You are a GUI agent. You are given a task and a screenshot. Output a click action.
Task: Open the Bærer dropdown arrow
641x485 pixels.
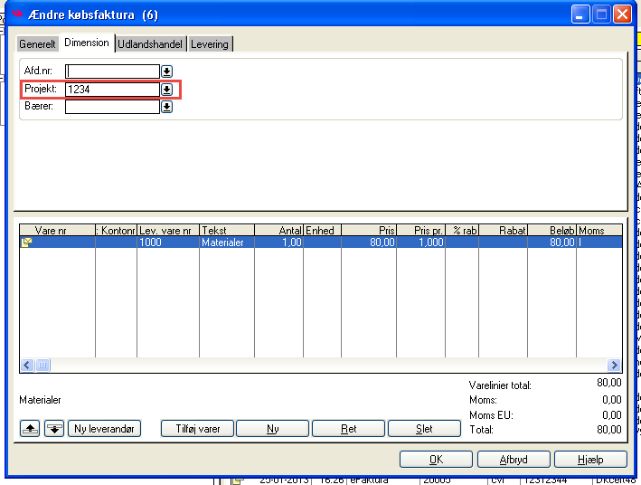pyautogui.click(x=166, y=107)
